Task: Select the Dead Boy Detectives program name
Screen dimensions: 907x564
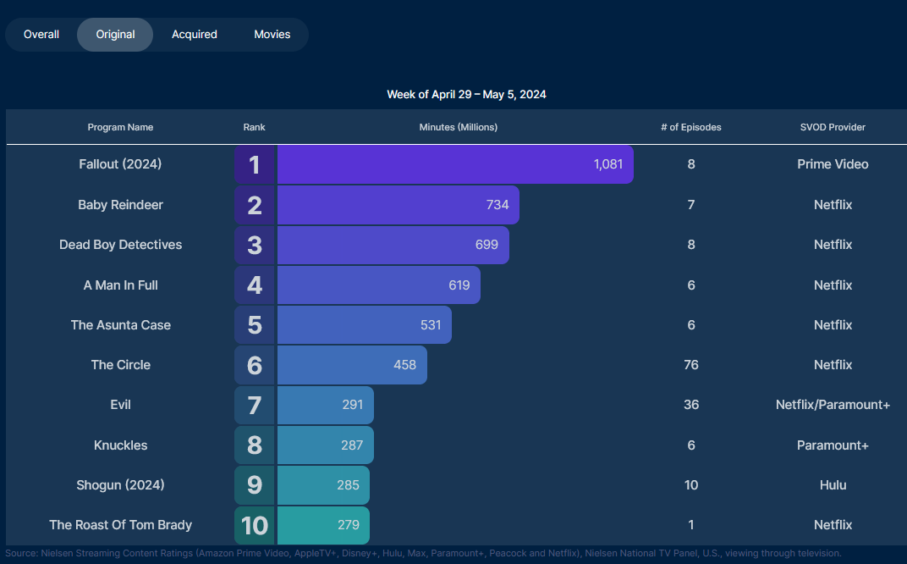Action: click(121, 245)
